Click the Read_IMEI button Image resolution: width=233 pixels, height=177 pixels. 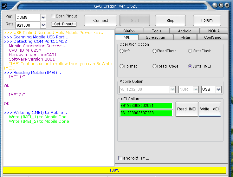click(186, 109)
